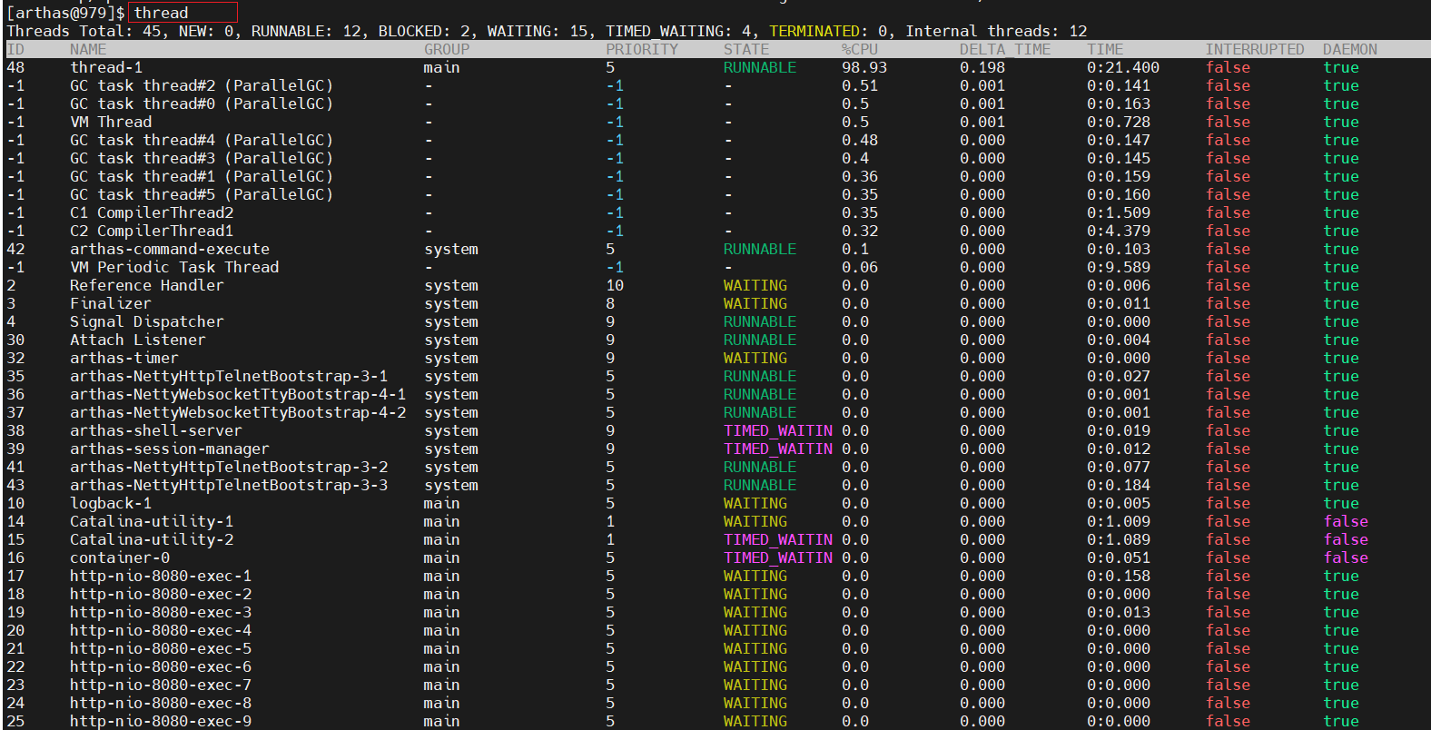Click the C1 CompilerThread2 entry
The width and height of the screenshot is (1431, 730).
(x=152, y=212)
